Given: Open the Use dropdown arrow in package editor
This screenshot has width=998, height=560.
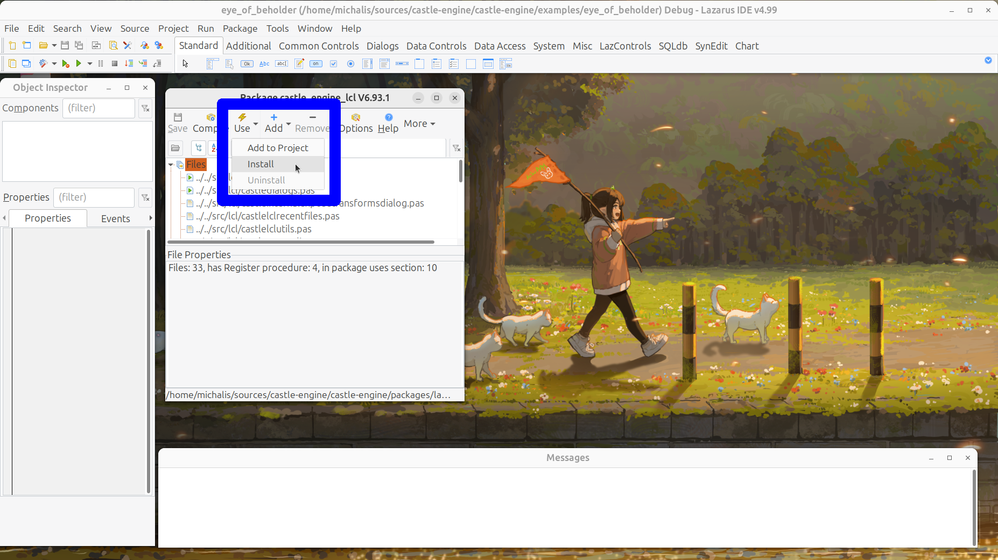Looking at the screenshot, I should (x=256, y=124).
